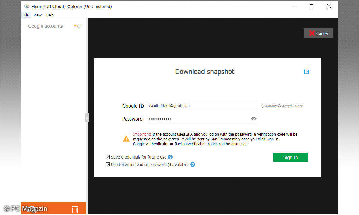Viewport: 359px width, 215px height.
Task: Click into the Google ID field
Action: [203, 105]
